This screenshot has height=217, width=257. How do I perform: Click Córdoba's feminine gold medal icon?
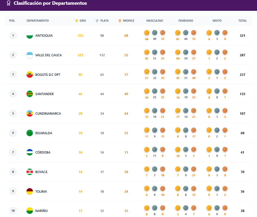(x=178, y=150)
